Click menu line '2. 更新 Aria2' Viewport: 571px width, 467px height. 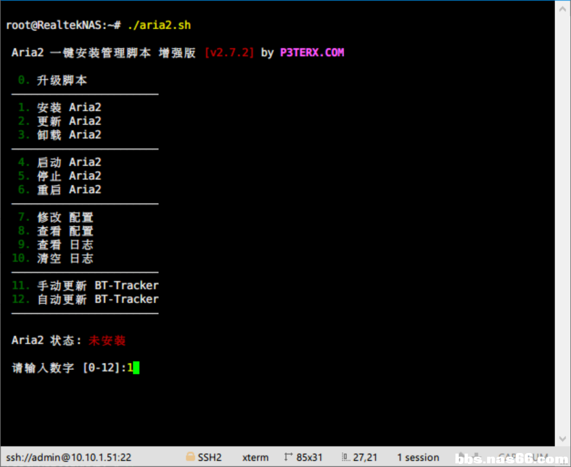(60, 121)
